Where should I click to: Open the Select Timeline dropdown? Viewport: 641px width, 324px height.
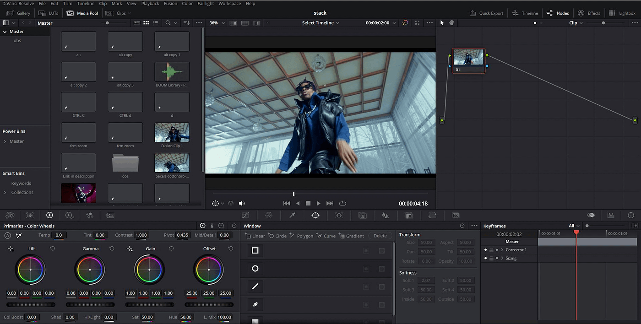pos(320,23)
